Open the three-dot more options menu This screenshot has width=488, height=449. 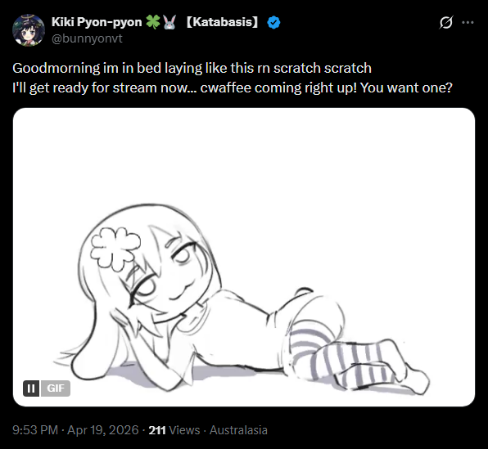468,22
